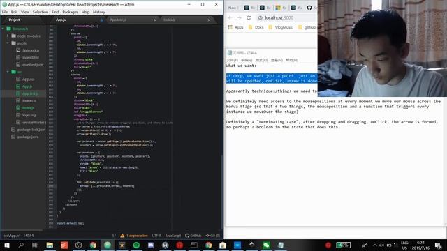447x251 pixels.
Task: Click the UTF-8 encoding selector
Action: click(x=156, y=236)
